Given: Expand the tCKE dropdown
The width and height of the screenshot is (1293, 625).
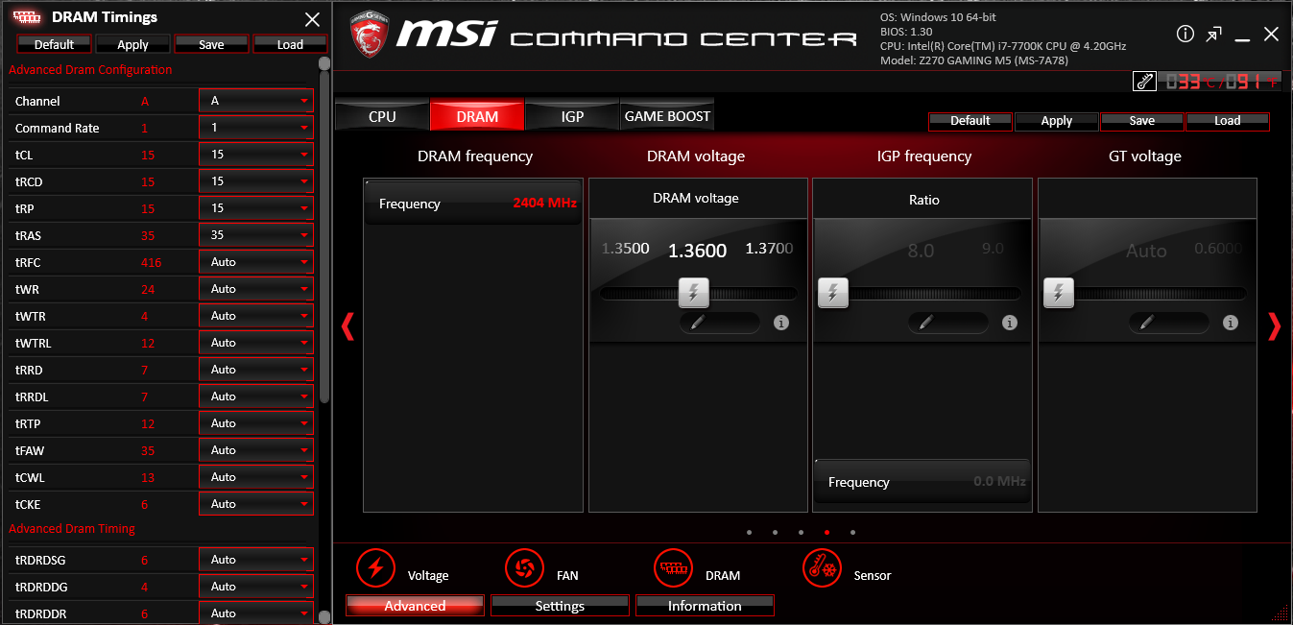Looking at the screenshot, I should [x=256, y=504].
